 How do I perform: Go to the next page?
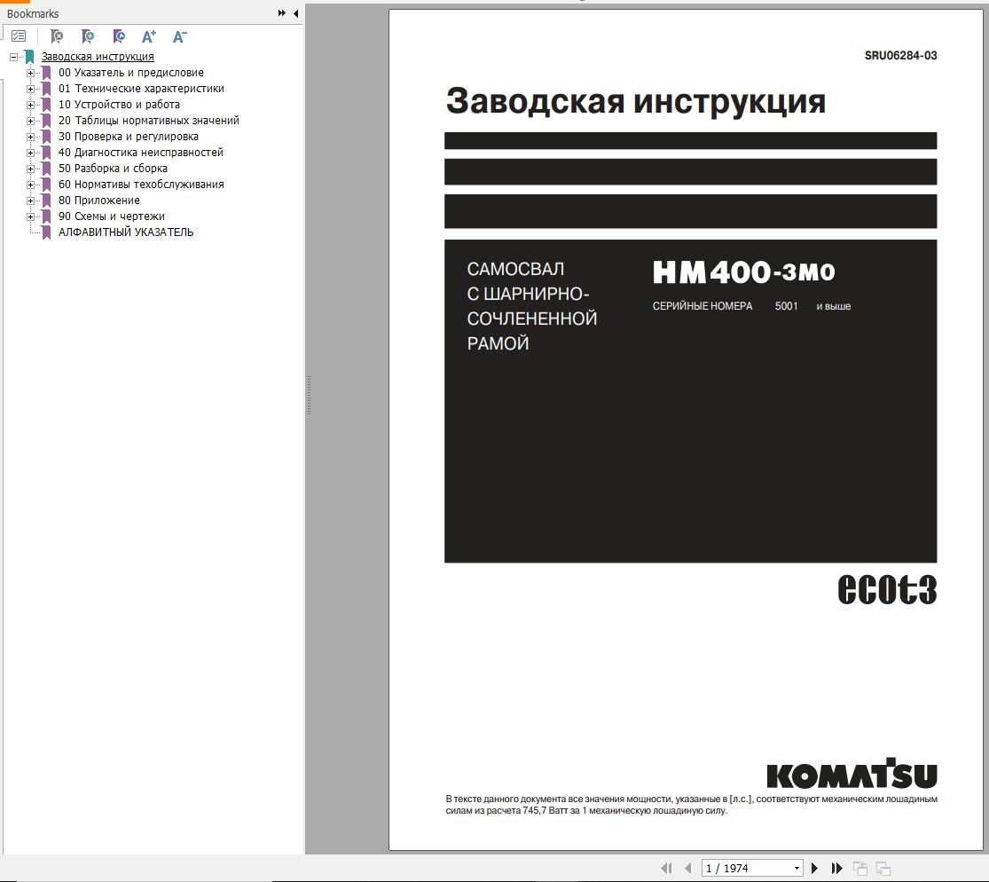814,868
